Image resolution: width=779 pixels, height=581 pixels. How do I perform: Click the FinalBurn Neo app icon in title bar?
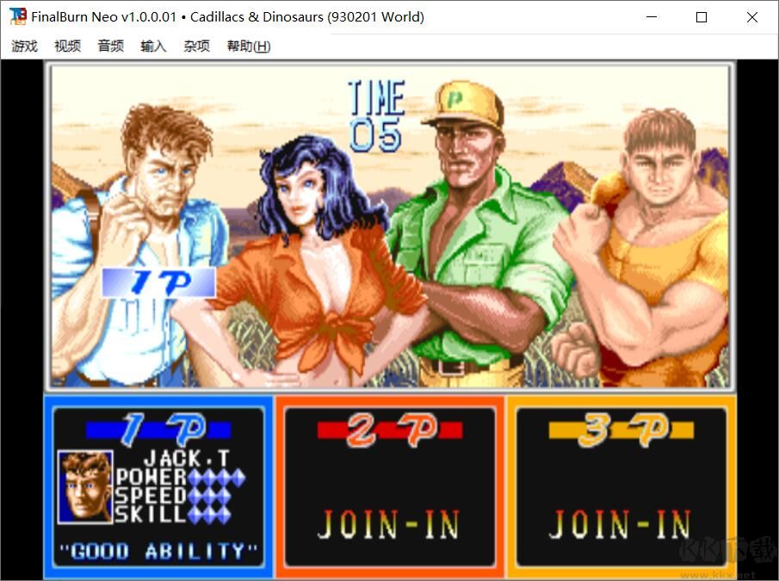(x=17, y=16)
